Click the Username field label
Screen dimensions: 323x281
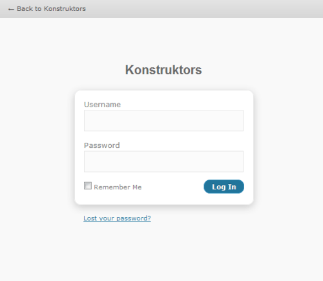[x=102, y=105]
